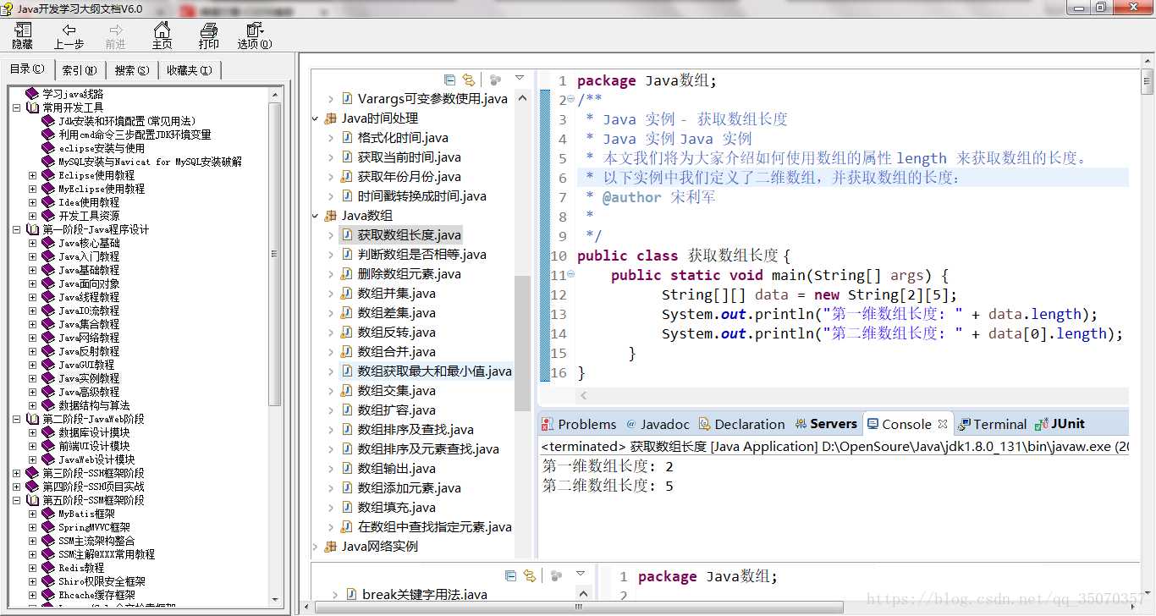Click the 打印 (Print) toolbar button

(208, 36)
